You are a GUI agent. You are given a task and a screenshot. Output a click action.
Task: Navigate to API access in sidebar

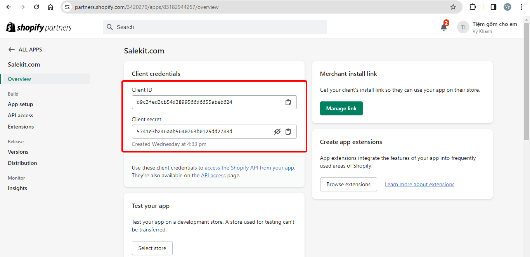21,115
